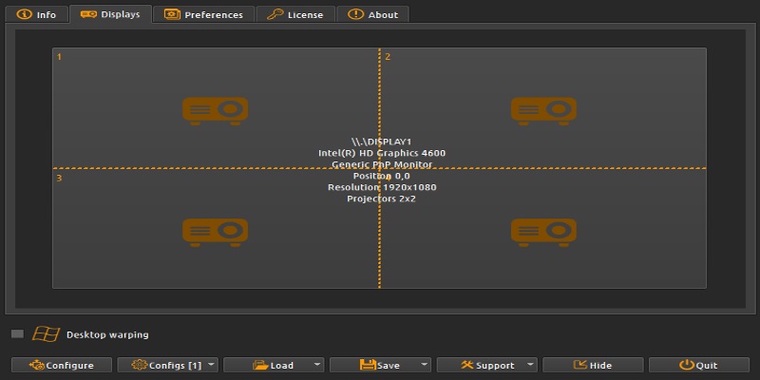Hide the application window

593,365
